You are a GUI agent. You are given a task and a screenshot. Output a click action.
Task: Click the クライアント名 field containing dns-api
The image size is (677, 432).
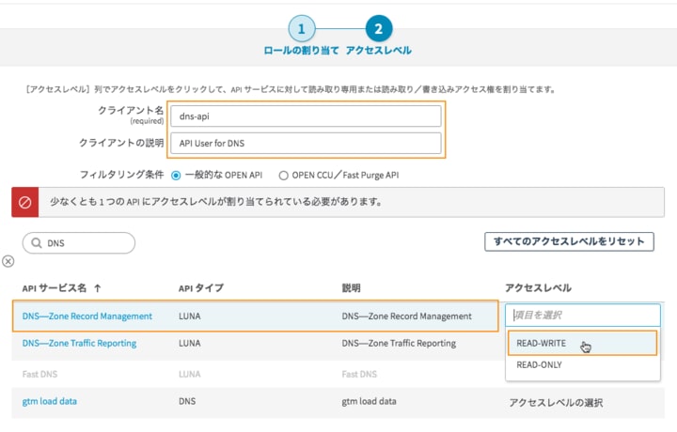click(307, 116)
